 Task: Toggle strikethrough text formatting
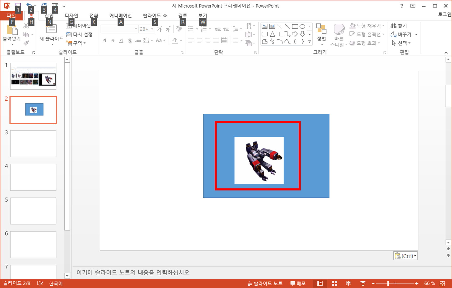[x=138, y=40]
